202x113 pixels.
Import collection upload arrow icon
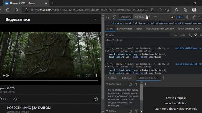pyautogui.click(x=136, y=84)
